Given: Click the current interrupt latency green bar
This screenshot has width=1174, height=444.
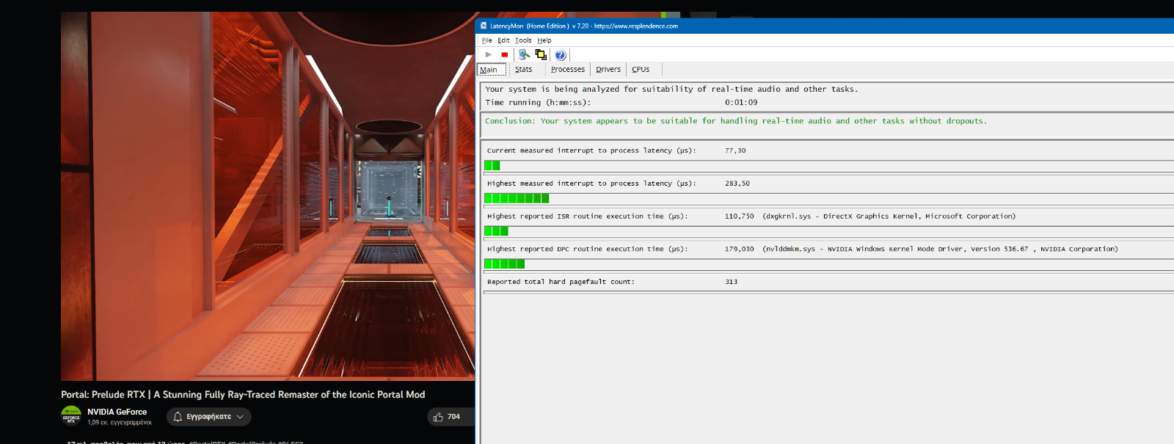Looking at the screenshot, I should pos(492,166).
